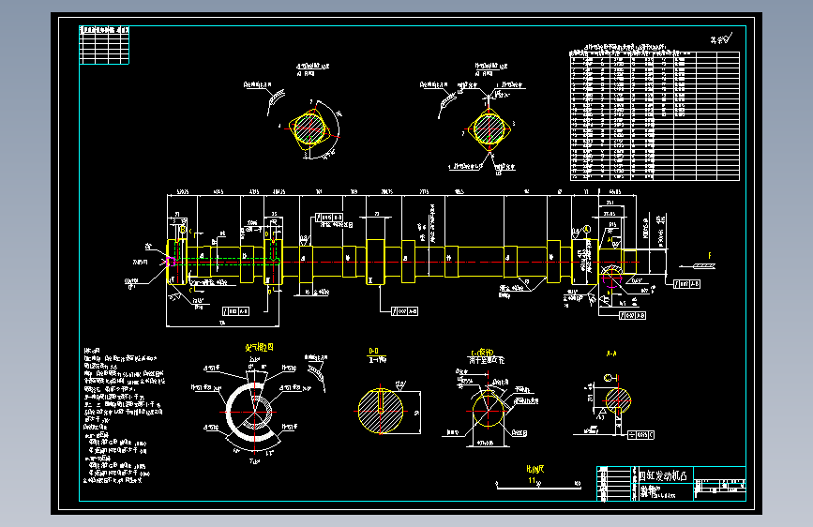Image resolution: width=813 pixels, height=527 pixels.
Task: Click the magenta hole at camshaft left end
Action: (169, 262)
